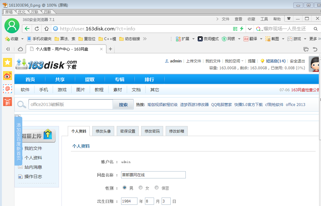The image size is (321, 206).
Task: Click the lightning speed-boost icon near address bar
Action: (x=242, y=28)
